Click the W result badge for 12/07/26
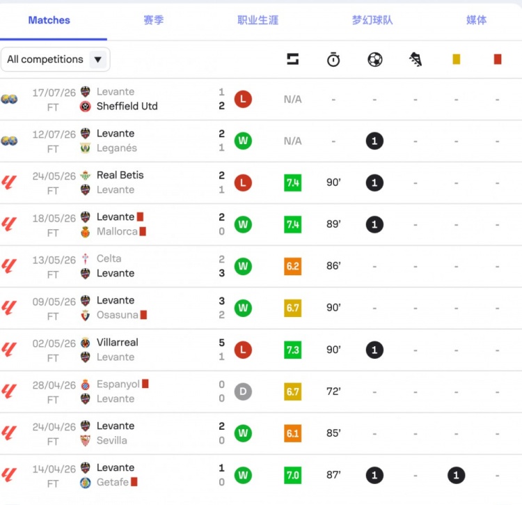Image resolution: width=522 pixels, height=505 pixels. (x=243, y=141)
